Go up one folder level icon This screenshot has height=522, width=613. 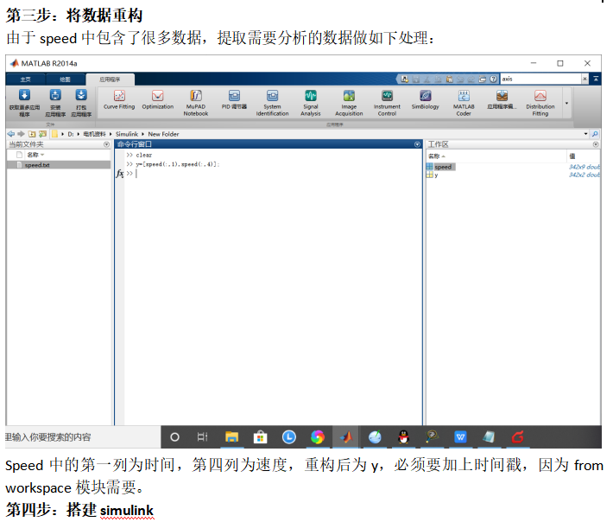click(32, 134)
